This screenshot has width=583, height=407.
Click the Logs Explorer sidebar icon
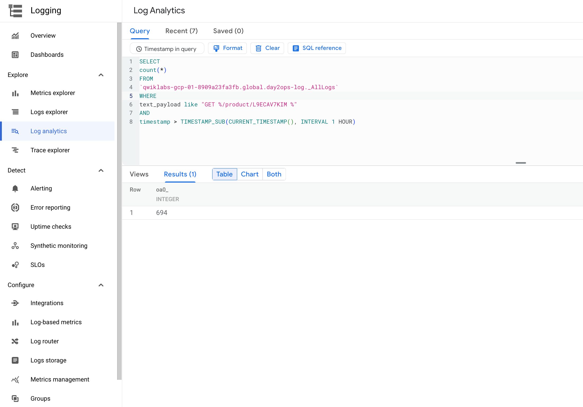16,112
